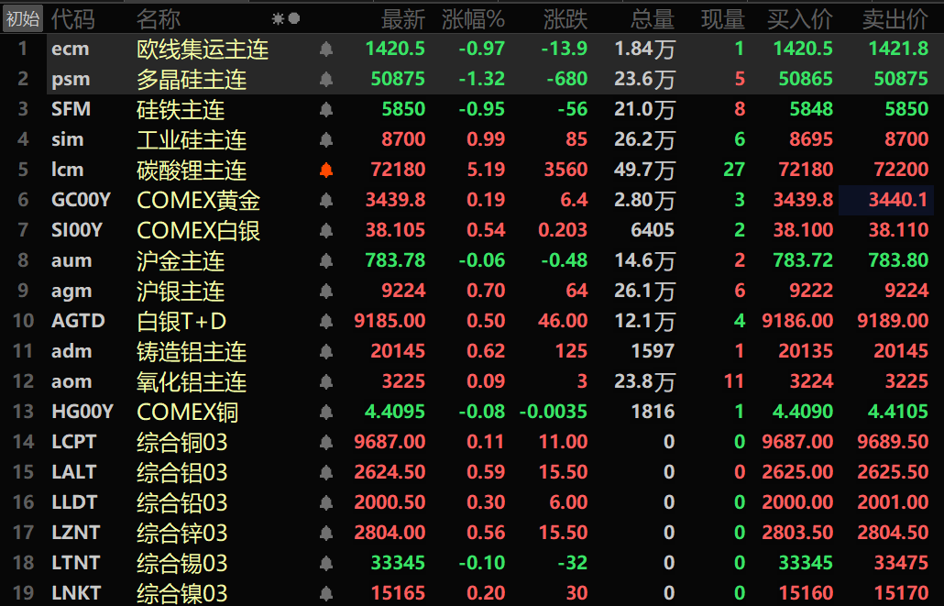Toggle the orange alert bell for 碳酸锂主连
Viewport: 944px width, 606px height.
[x=326, y=171]
